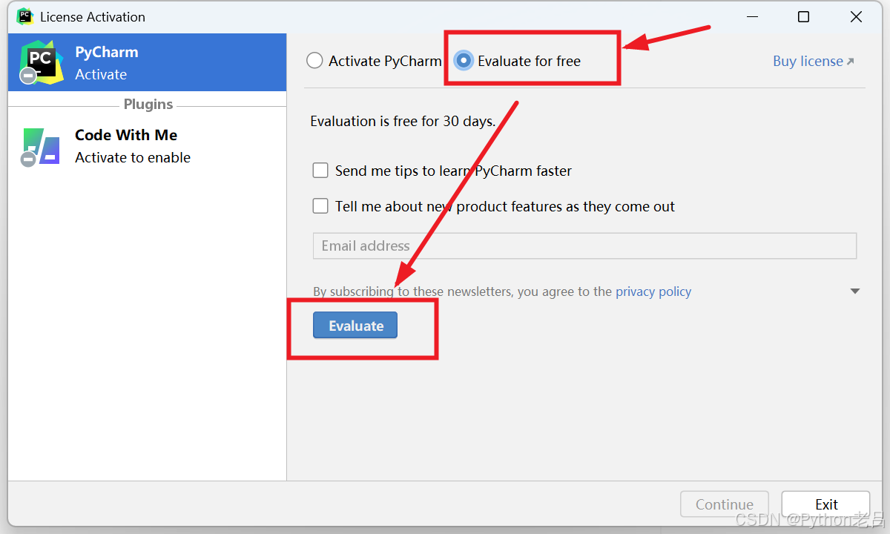Select the Code With Me plugin icon
Screen dimensions: 890x534
tap(42, 146)
